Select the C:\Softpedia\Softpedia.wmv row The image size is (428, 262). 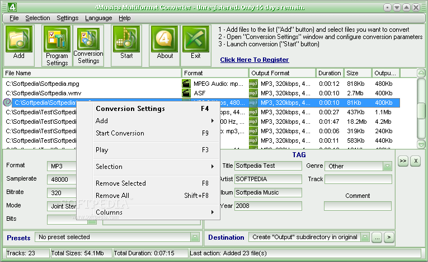point(201,93)
